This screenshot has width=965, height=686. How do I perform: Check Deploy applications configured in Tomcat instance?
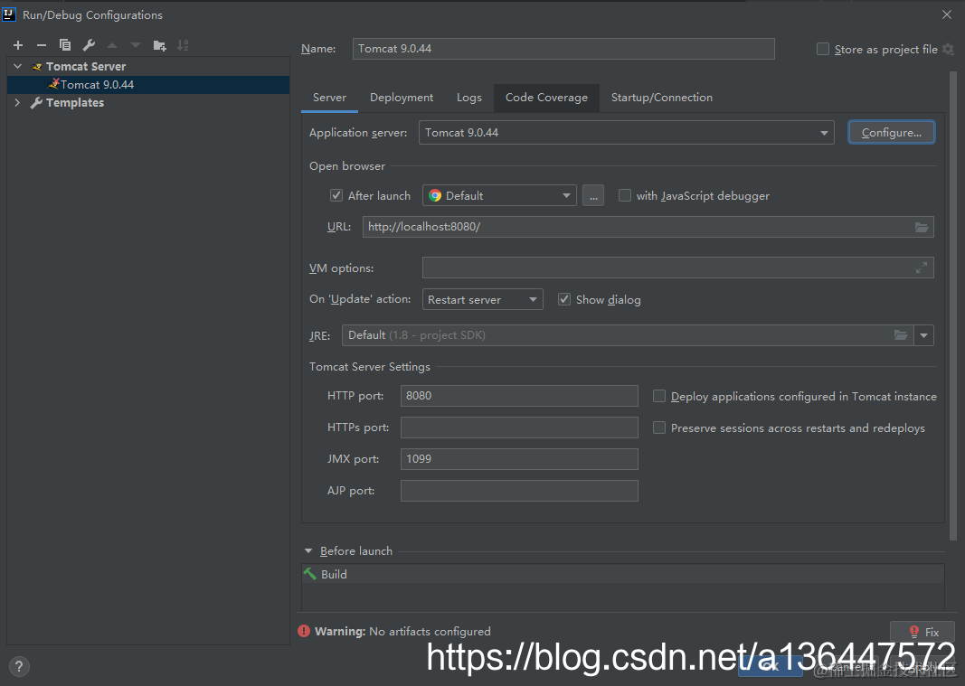click(659, 396)
